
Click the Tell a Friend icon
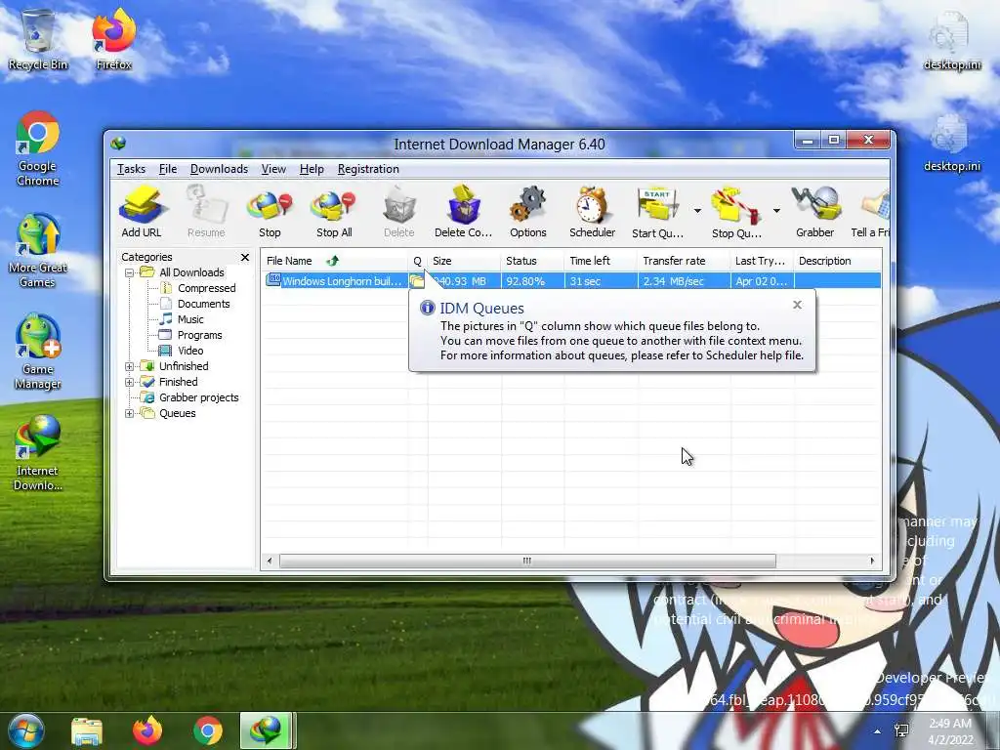click(x=870, y=212)
